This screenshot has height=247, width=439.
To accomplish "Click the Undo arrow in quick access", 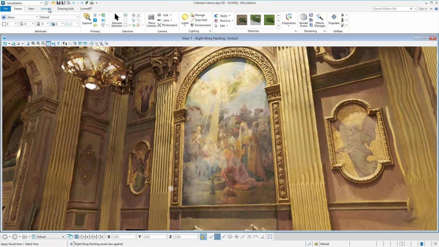I will (x=73, y=3).
